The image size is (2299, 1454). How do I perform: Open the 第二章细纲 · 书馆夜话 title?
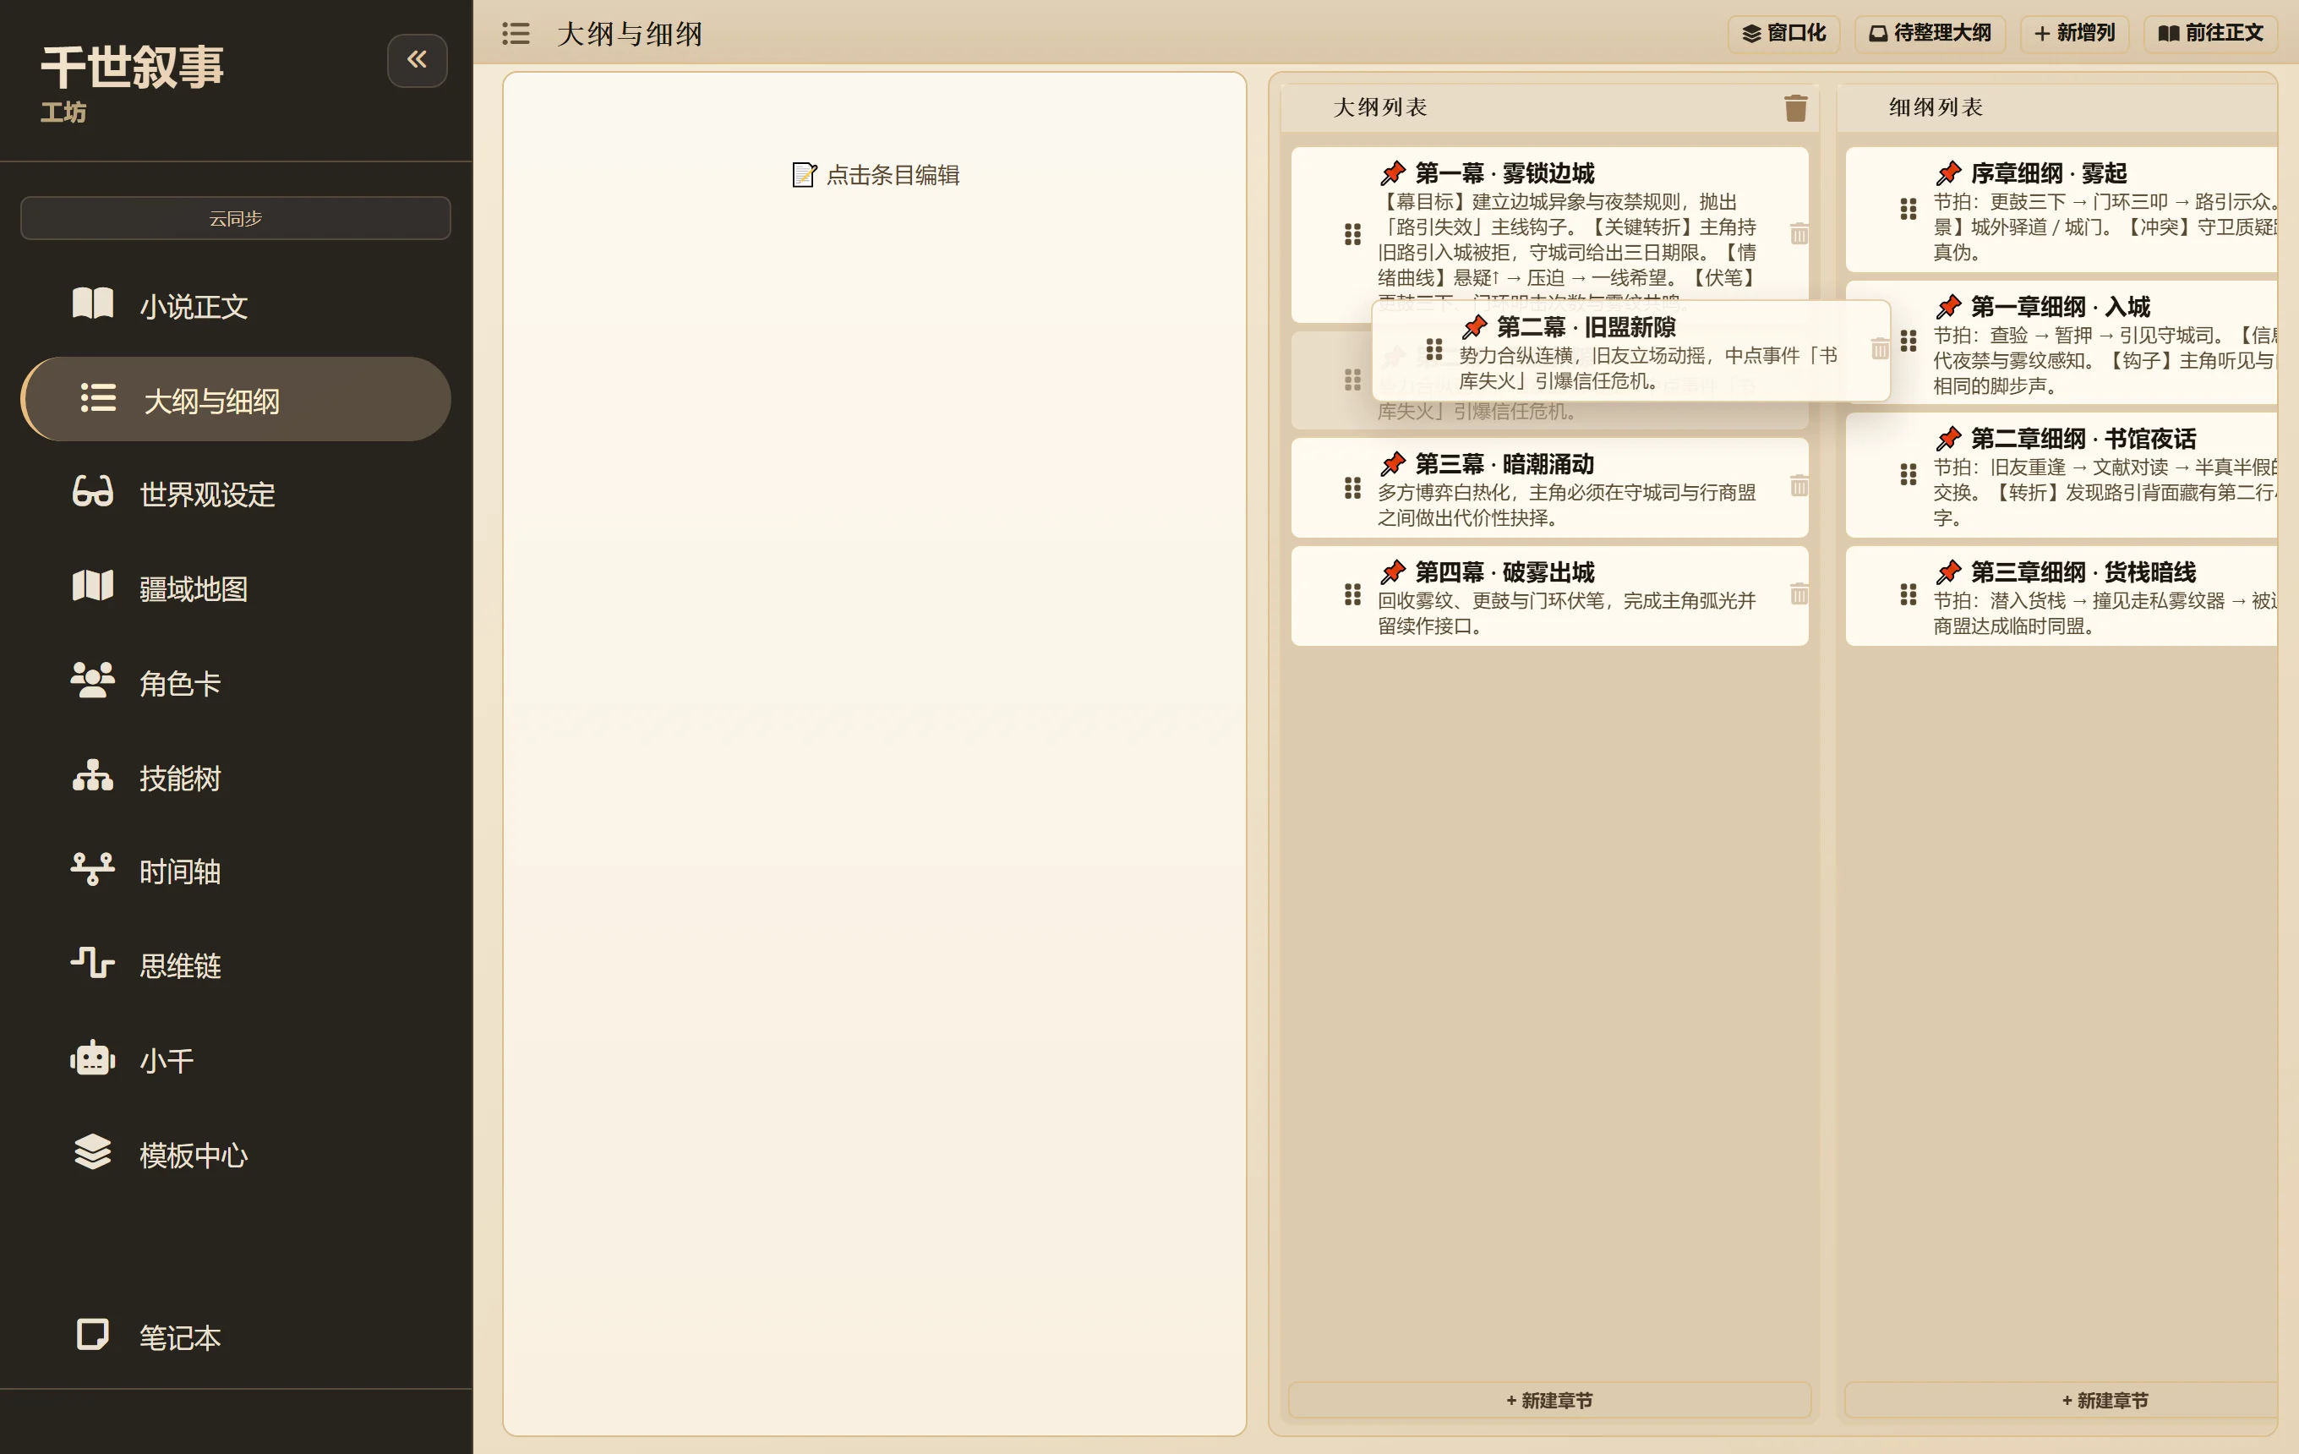[x=2083, y=438]
